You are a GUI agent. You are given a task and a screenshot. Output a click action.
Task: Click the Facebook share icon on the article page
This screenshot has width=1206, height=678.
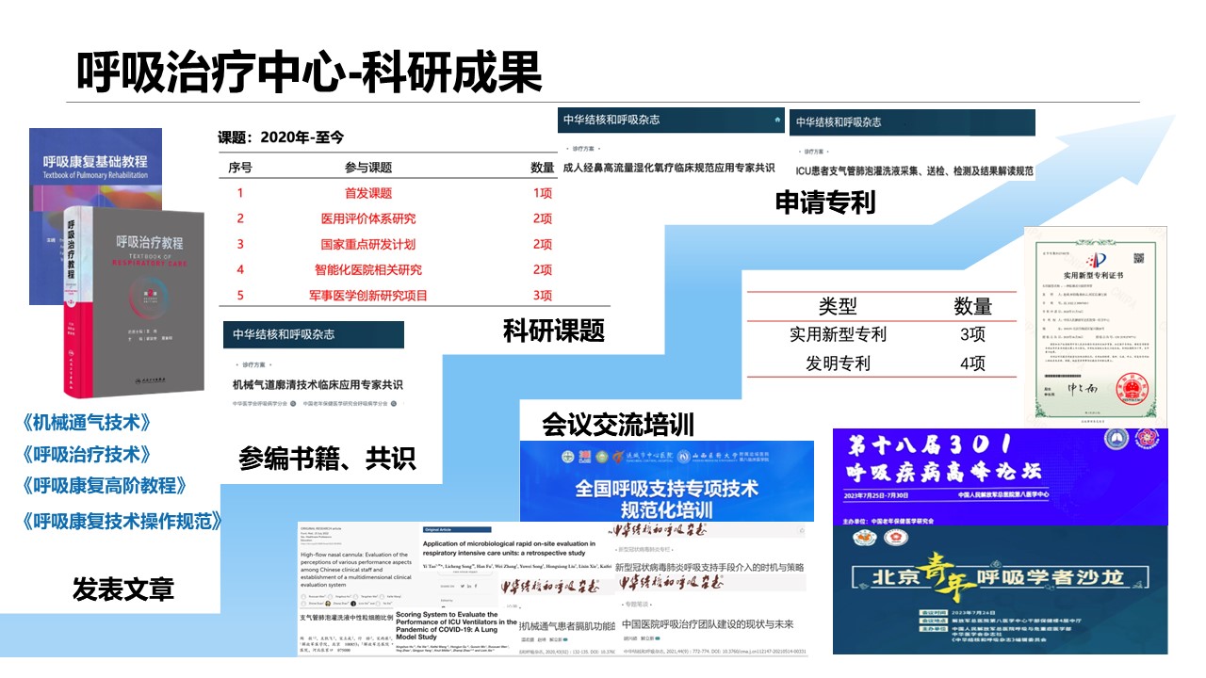tap(476, 586)
